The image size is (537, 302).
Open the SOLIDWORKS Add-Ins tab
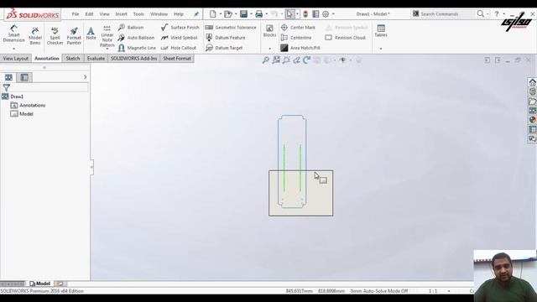point(134,59)
